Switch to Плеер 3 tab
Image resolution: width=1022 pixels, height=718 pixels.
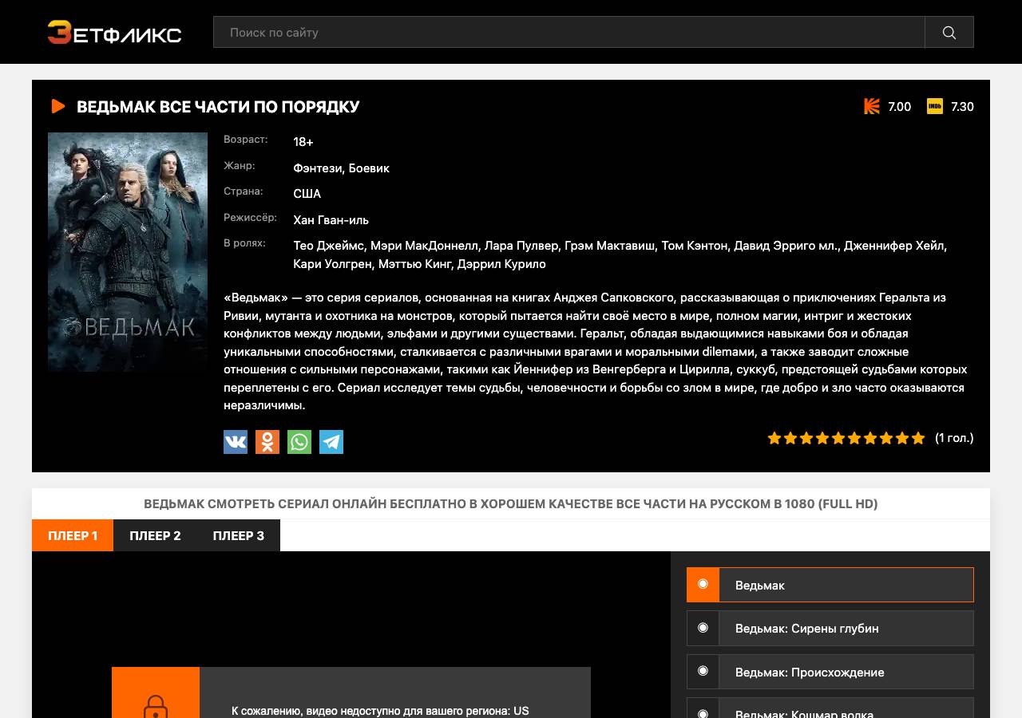pyautogui.click(x=238, y=535)
